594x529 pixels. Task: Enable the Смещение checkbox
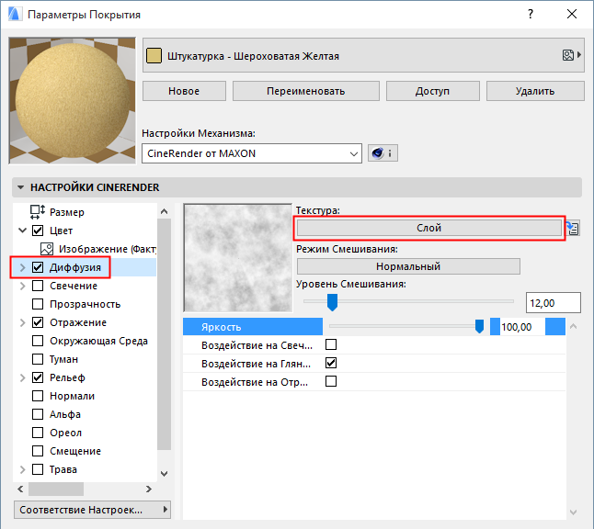tap(38, 451)
